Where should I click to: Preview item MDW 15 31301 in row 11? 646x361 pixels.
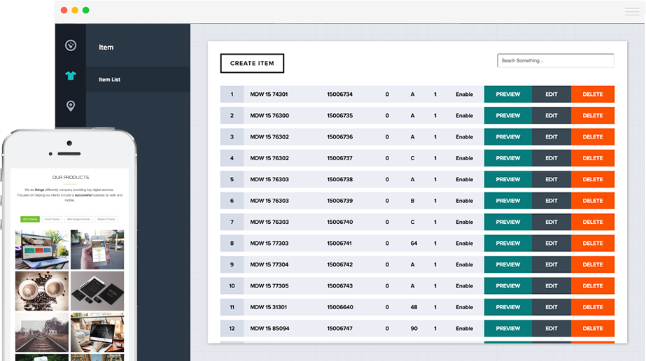(x=507, y=307)
